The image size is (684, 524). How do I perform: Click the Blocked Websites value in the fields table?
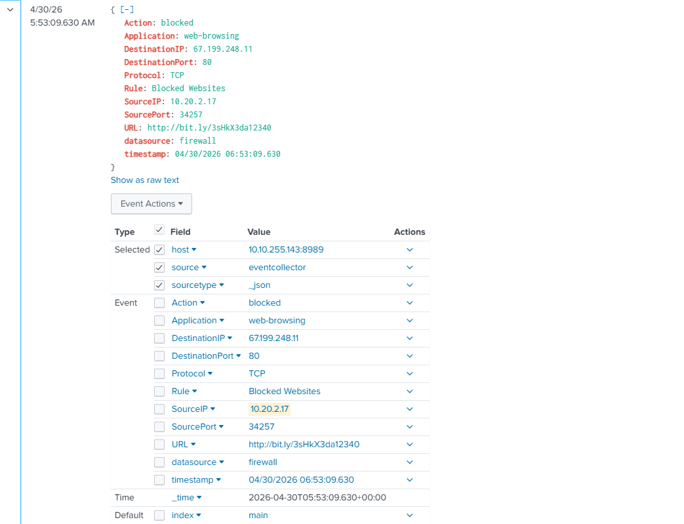click(x=285, y=392)
